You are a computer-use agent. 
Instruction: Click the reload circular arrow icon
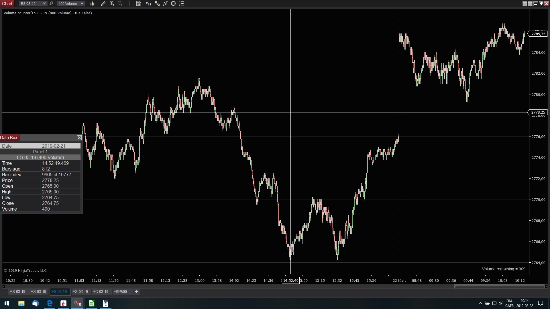[173, 4]
